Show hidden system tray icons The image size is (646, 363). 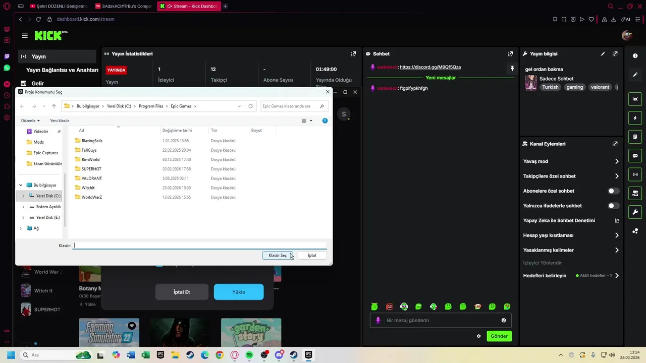click(560, 355)
